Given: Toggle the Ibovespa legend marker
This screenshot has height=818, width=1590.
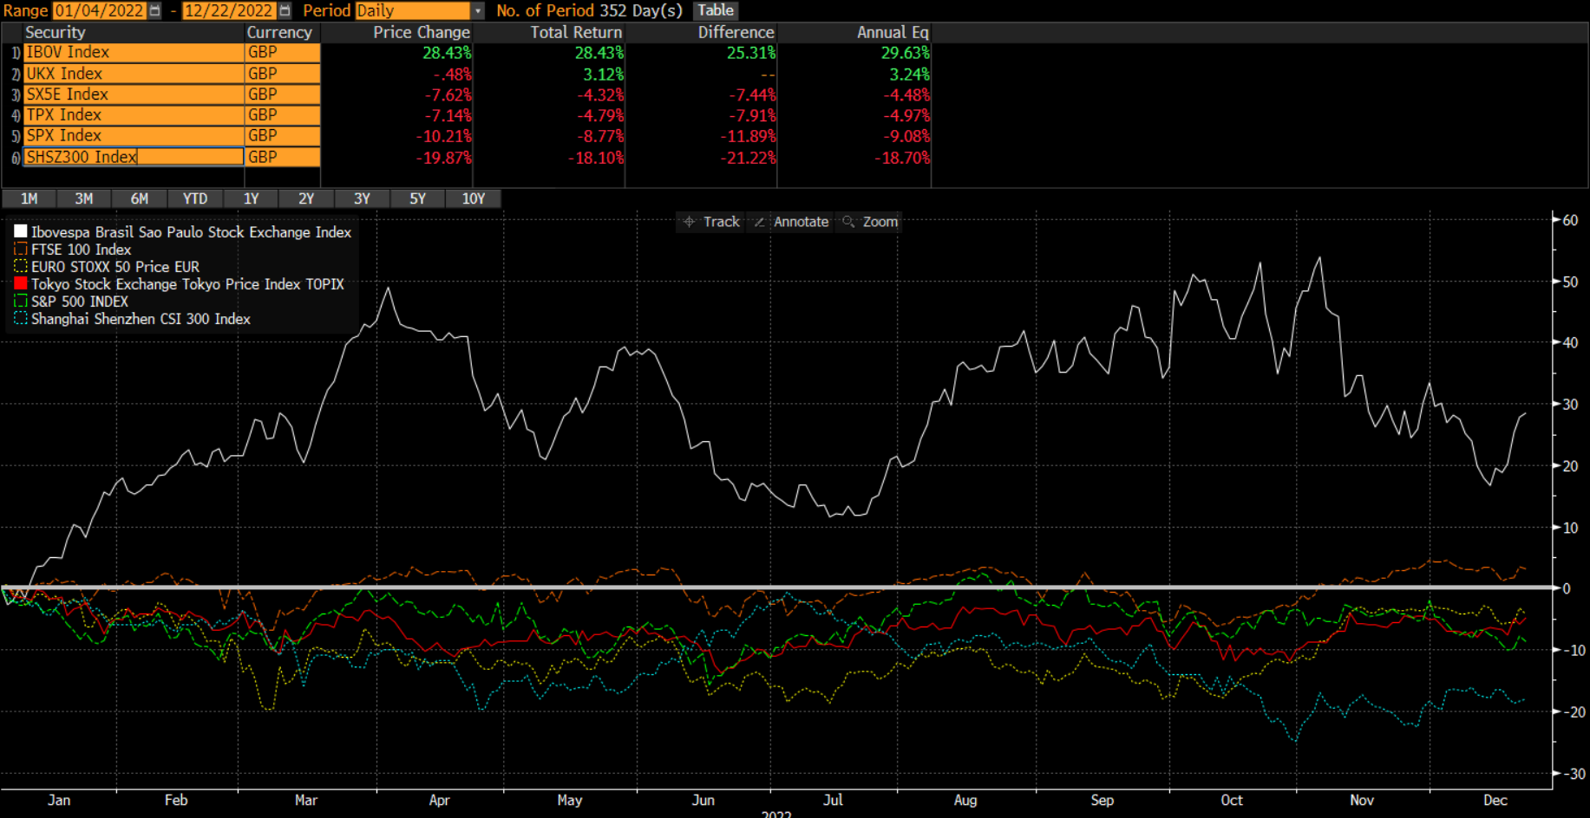Looking at the screenshot, I should (x=21, y=231).
